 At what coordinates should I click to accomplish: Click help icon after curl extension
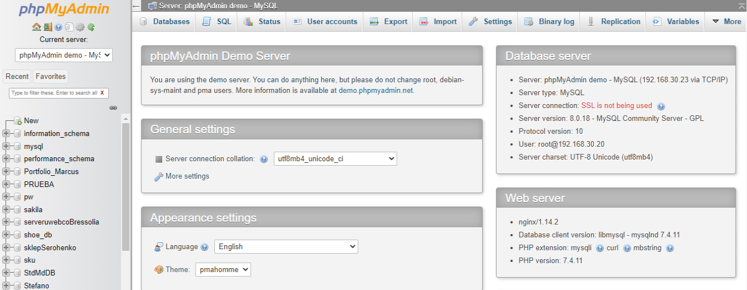point(627,248)
